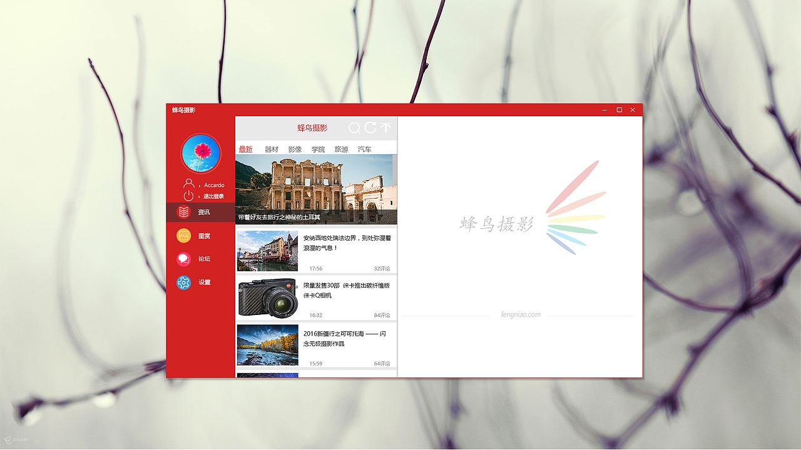Click the 退出登录 logout power icon
The width and height of the screenshot is (801, 450).
click(x=188, y=195)
